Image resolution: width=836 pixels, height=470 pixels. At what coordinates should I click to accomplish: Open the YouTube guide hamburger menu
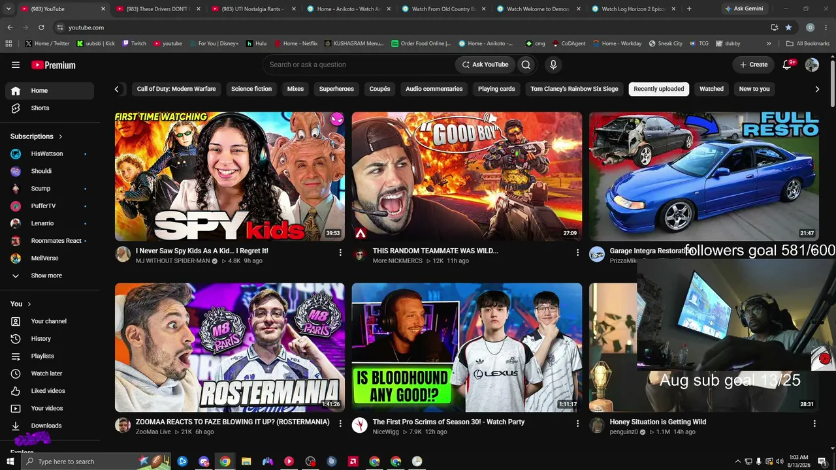point(16,65)
